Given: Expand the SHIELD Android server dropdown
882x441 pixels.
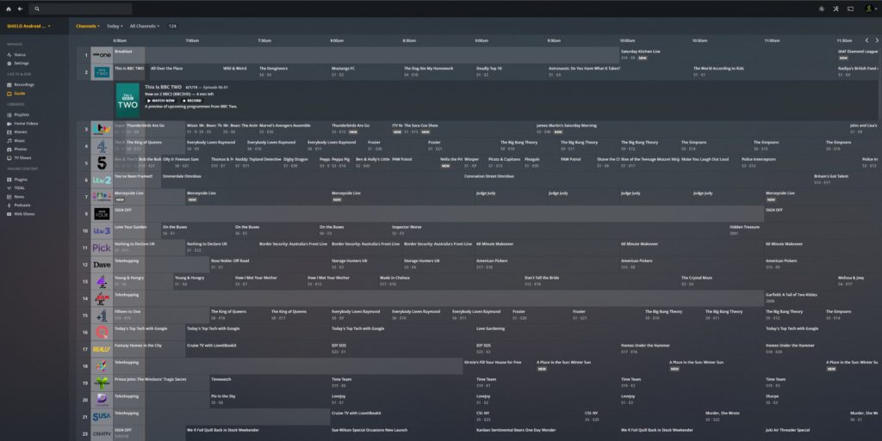Looking at the screenshot, I should pos(28,26).
